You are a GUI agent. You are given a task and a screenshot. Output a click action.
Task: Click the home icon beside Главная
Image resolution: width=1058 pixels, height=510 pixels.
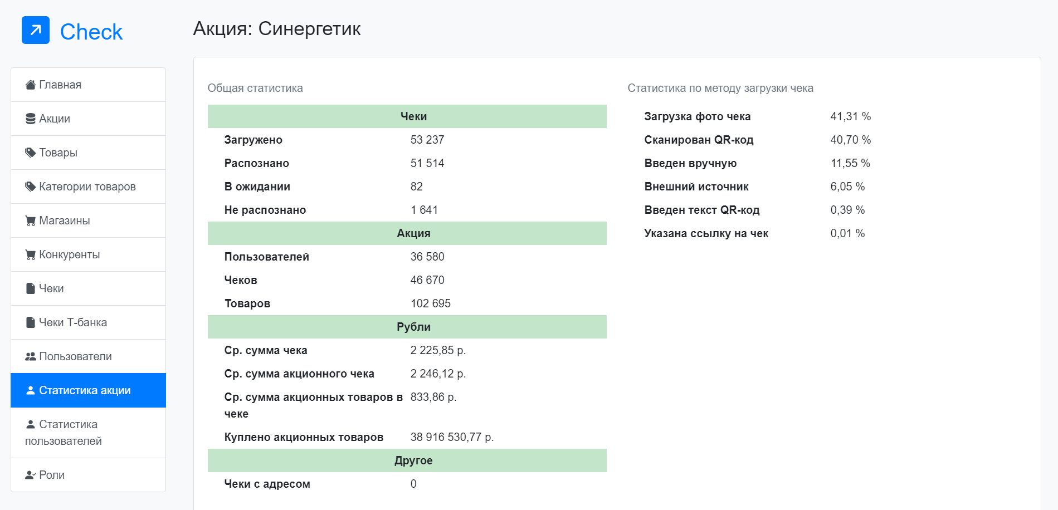point(31,85)
